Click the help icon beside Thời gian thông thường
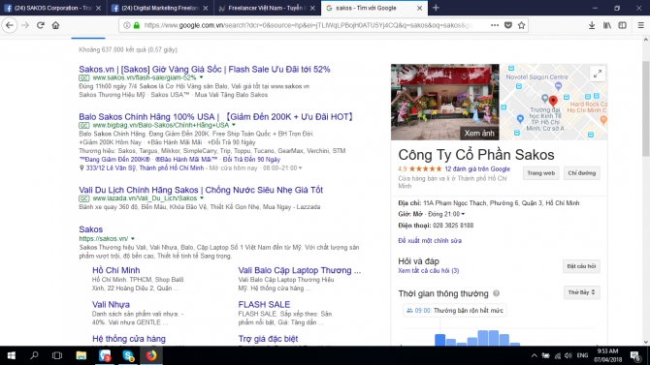650x365 pixels. pos(496,293)
